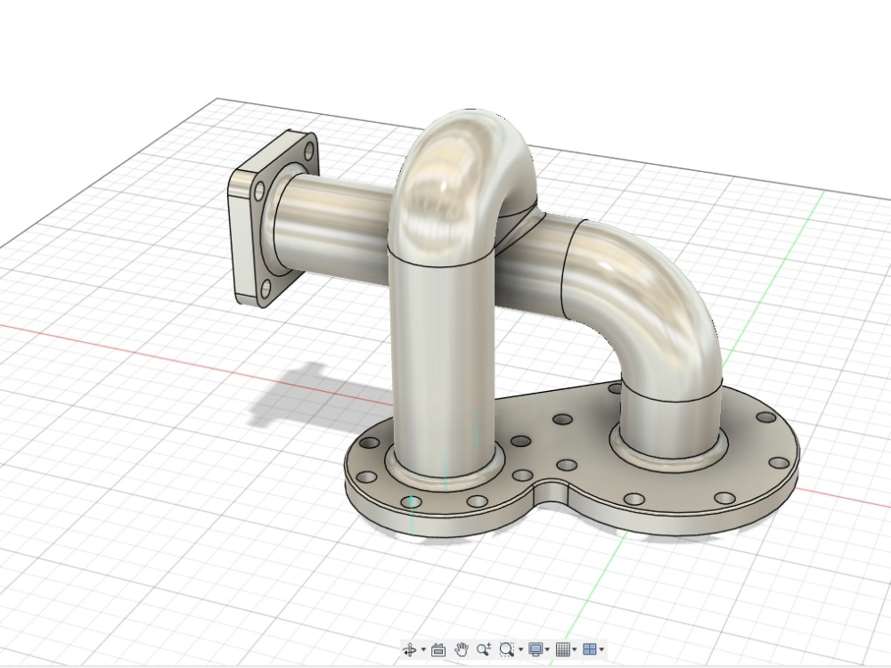Select the Orbit tool in navigation bar
Viewport: 891px width, 668px height.
coord(410,649)
